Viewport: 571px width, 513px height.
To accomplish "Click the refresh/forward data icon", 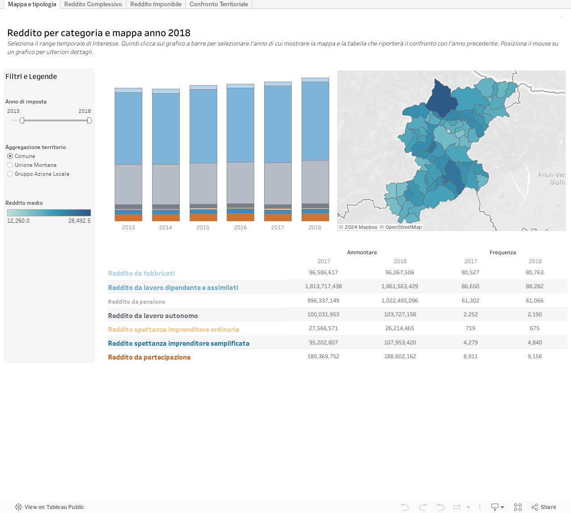I will 457,507.
